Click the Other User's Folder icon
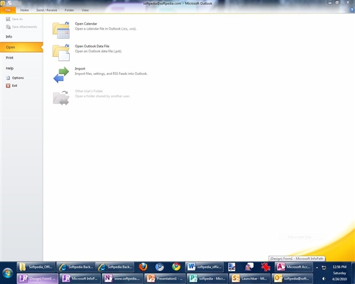Viewport: 355px width, 284px height. tap(61, 97)
